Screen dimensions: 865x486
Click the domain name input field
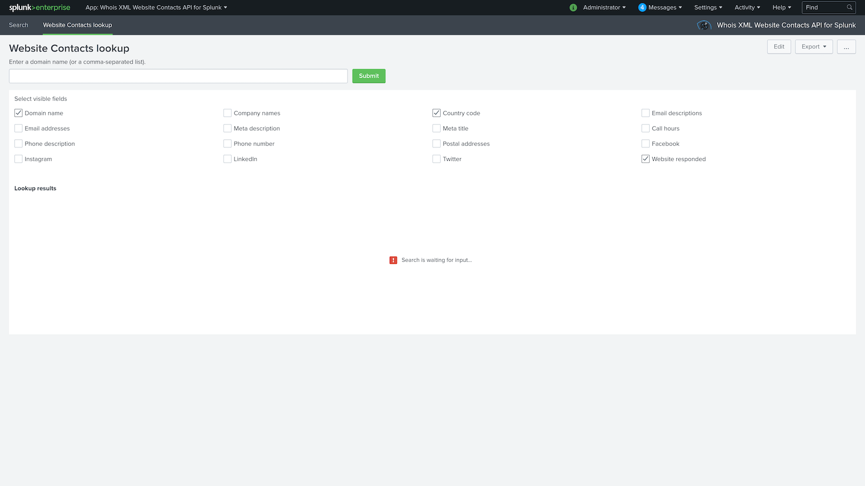tap(178, 76)
